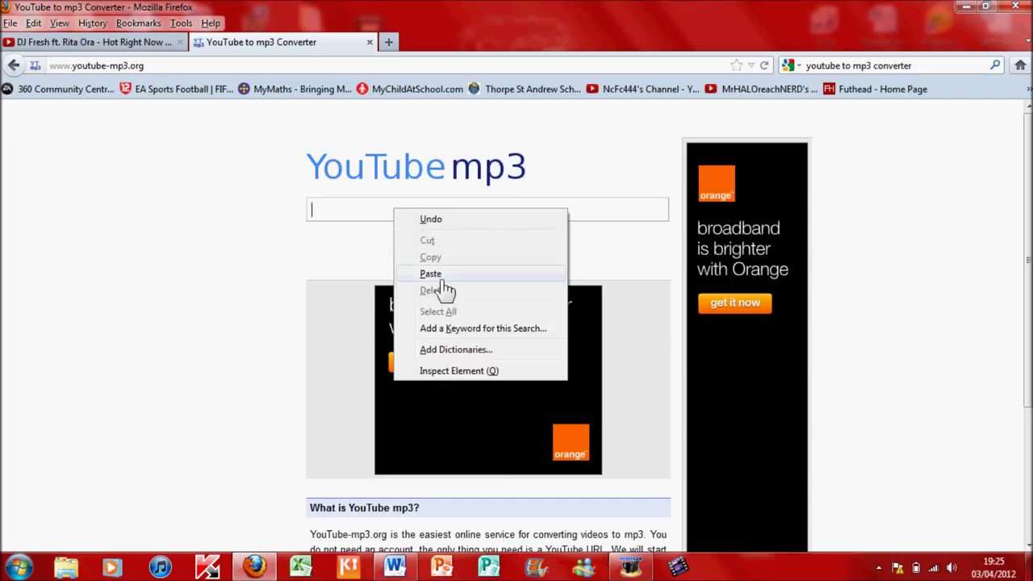1033x581 pixels.
Task: Go to Firefox home page icon
Action: click(1020, 65)
